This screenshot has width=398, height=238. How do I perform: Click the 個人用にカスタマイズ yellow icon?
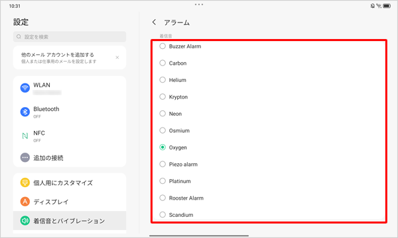[x=25, y=182]
